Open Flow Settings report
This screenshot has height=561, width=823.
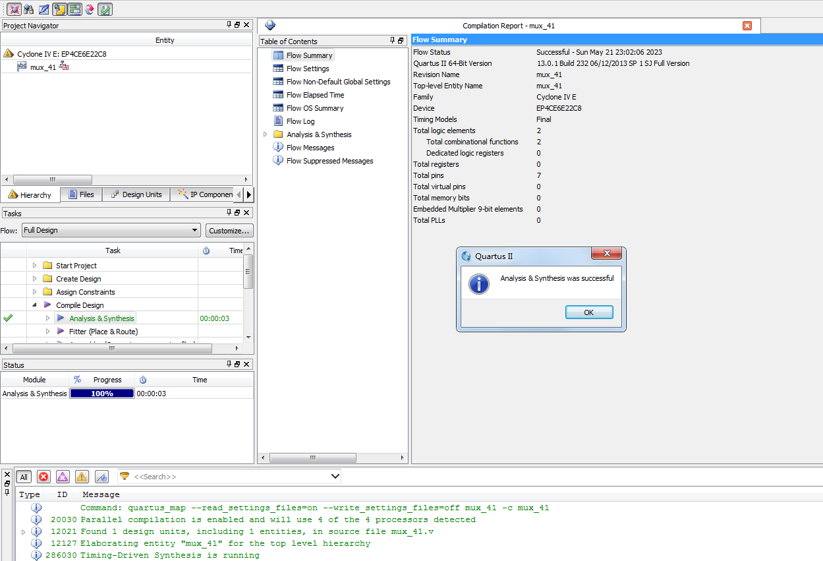pyautogui.click(x=308, y=69)
